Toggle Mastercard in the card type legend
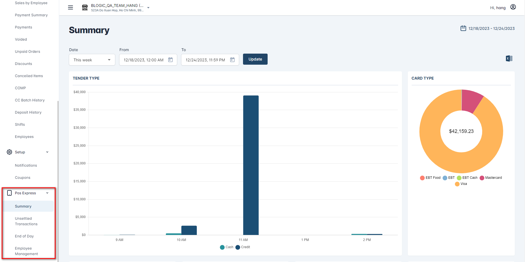Screen dimensions: 525x262 point(491,178)
